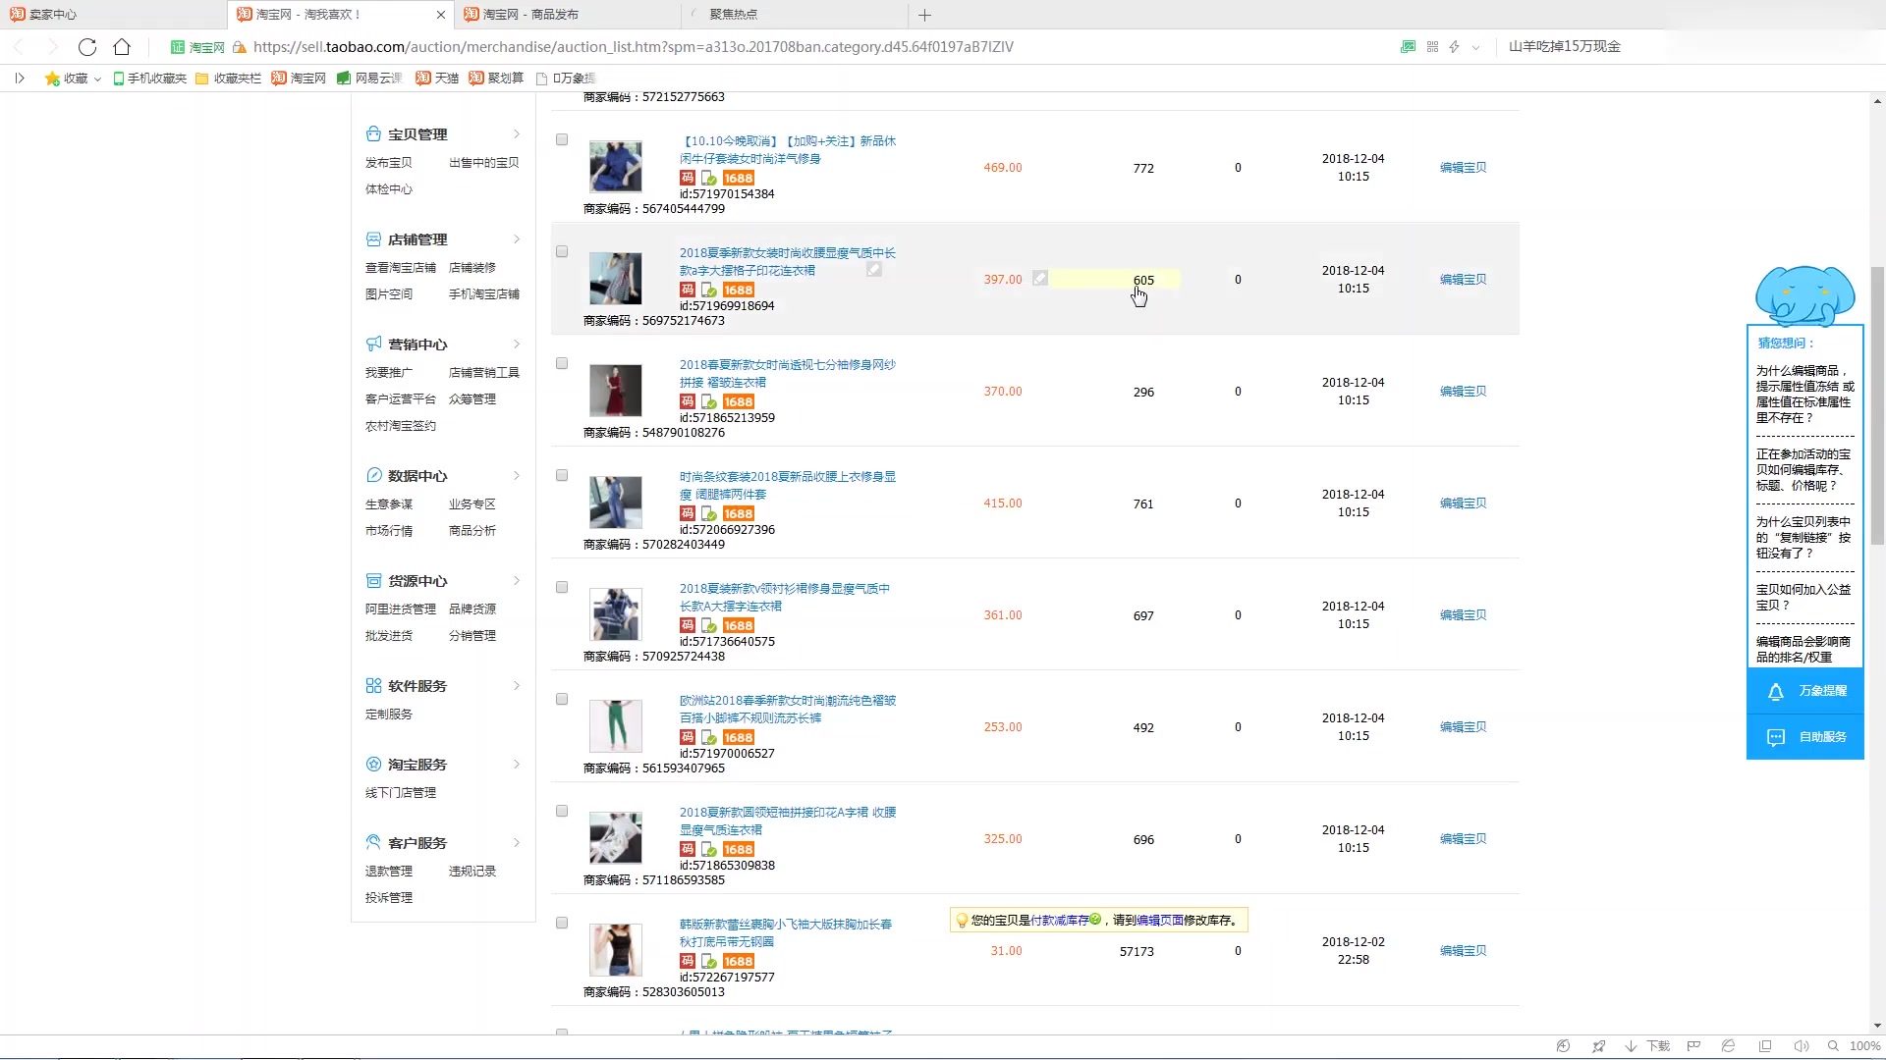This screenshot has width=1886, height=1060.
Task: Open thumbnail of item id 571970154384
Action: tap(616, 167)
